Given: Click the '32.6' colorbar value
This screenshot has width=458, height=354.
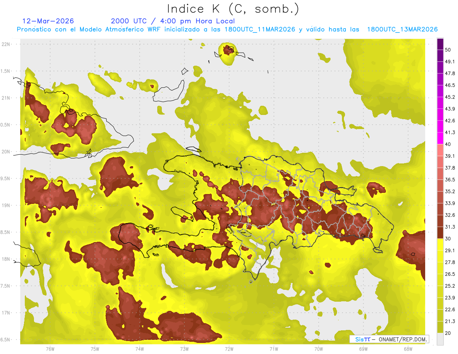Looking at the screenshot, I should pos(450,215).
